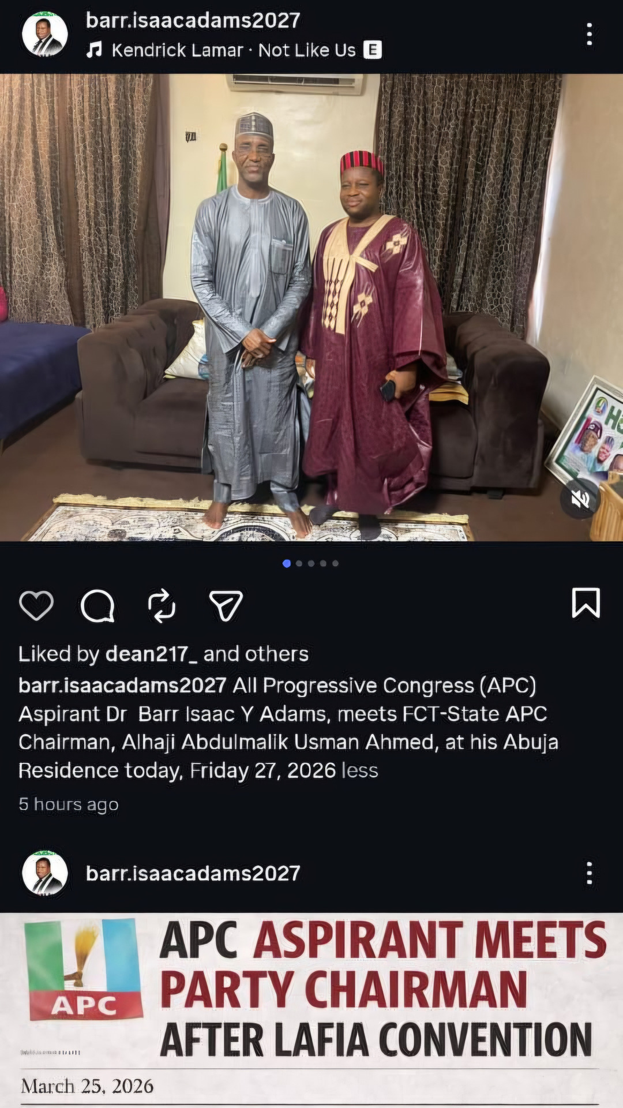Repost using the arrows icon
The width and height of the screenshot is (623, 1108).
[162, 605]
